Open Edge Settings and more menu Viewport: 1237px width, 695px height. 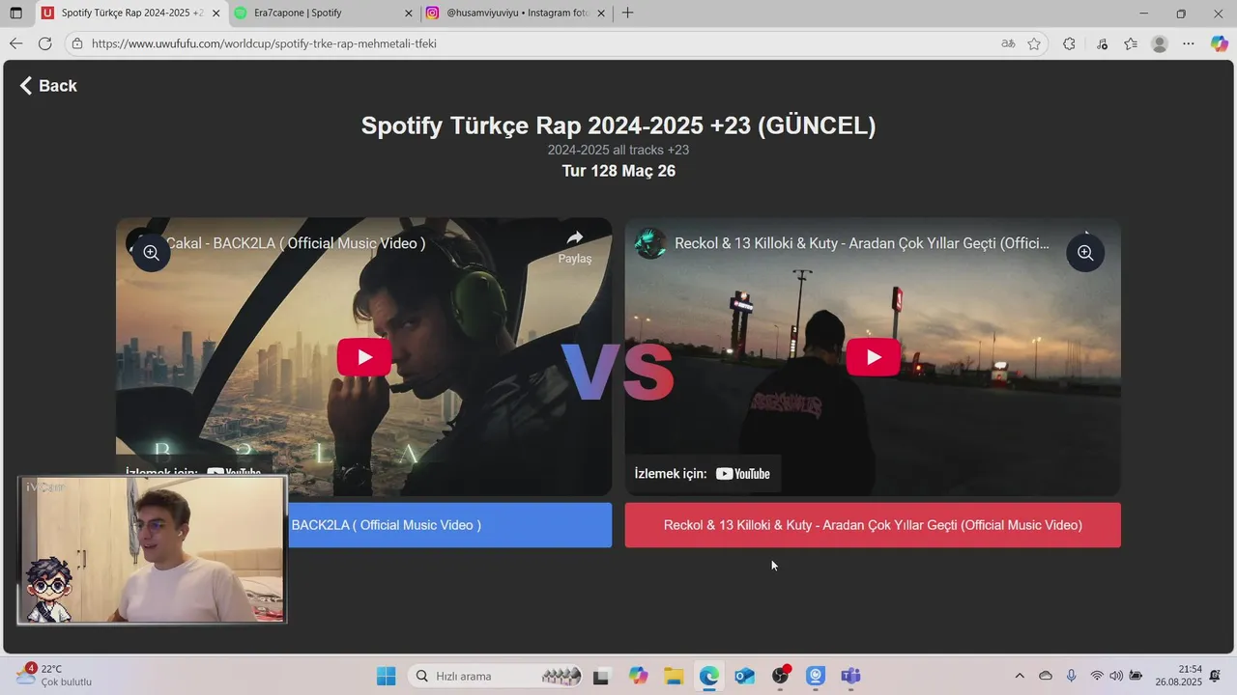pyautogui.click(x=1189, y=43)
